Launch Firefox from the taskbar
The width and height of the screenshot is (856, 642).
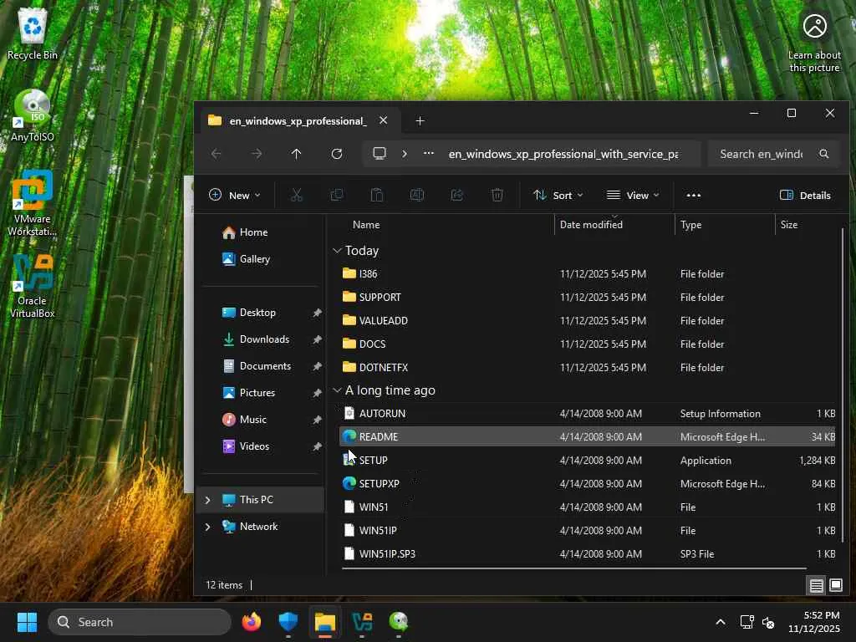click(x=251, y=622)
